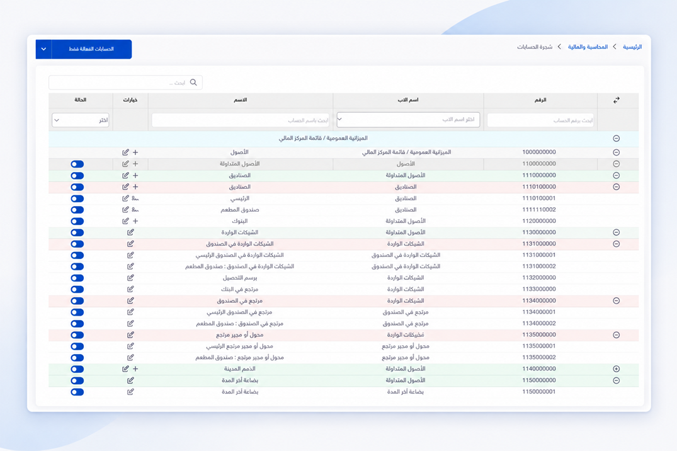Collapse account 1150000000 tree node
Screen dimensions: 677x451
616,380
